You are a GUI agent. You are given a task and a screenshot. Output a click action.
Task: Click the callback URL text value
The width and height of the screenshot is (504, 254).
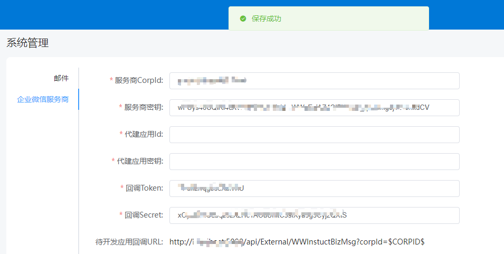[297, 242]
